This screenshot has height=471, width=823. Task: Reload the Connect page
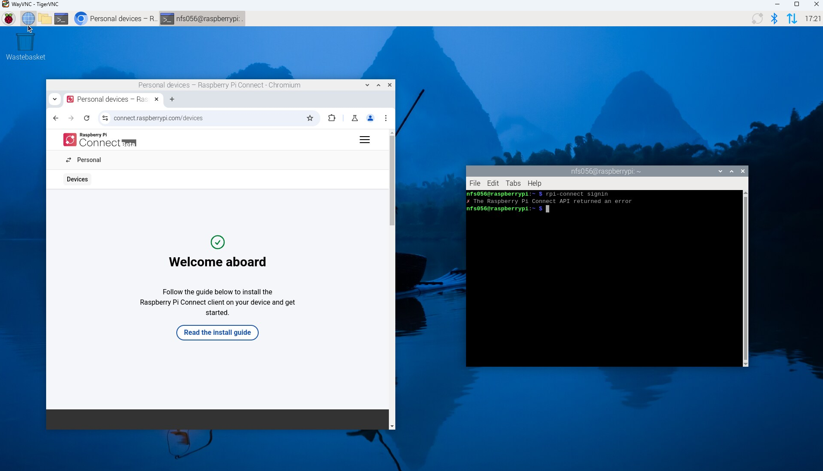(87, 118)
